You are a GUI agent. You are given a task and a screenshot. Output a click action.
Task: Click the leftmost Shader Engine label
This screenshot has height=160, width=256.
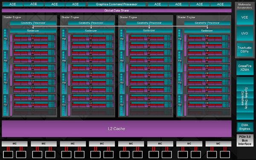pyautogui.click(x=12, y=17)
